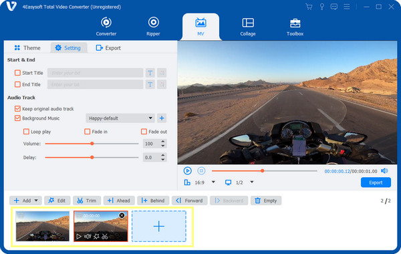The height and width of the screenshot is (254, 401).
Task: Enable Fade out checkbox
Action: pyautogui.click(x=144, y=132)
